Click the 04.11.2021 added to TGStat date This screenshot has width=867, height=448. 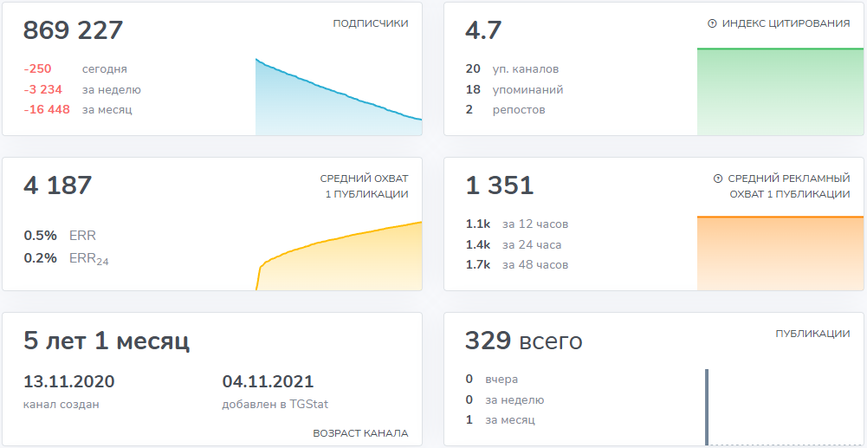[268, 382]
